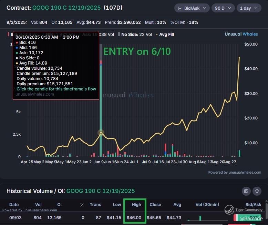Sort the table by the Close column
Viewport: 268px width, 225px height.
(155, 204)
